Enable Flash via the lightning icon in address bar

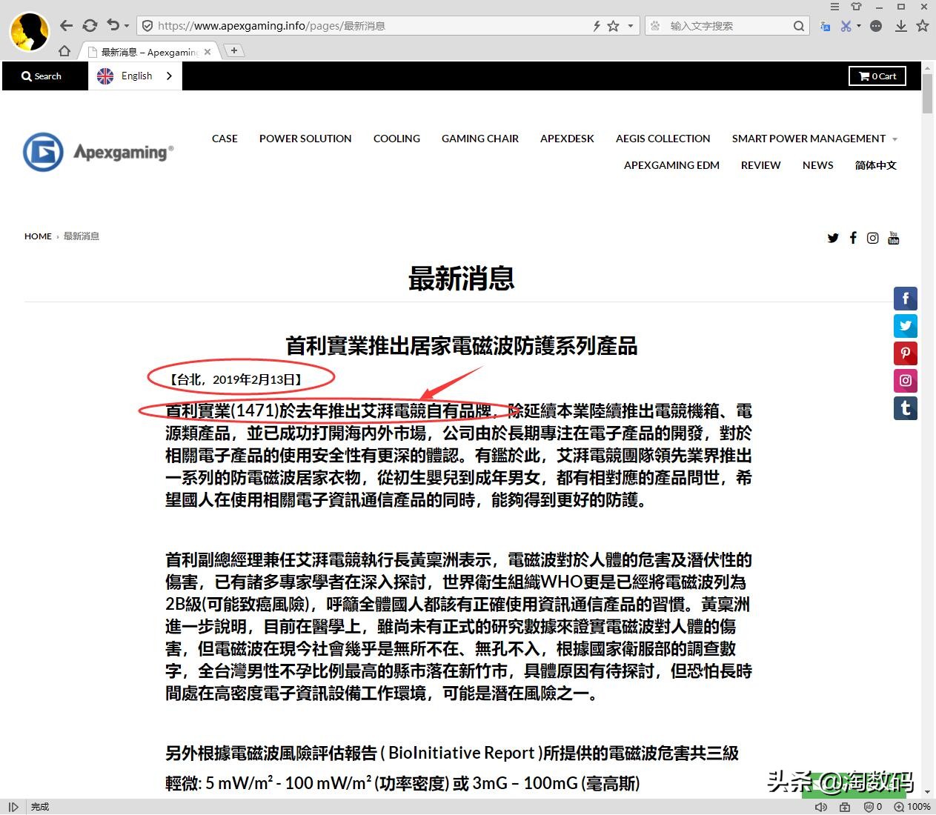click(597, 26)
